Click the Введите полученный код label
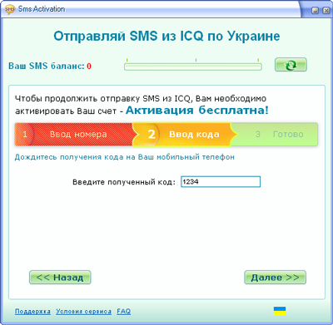Screen dimensions: 333x325 click(x=124, y=182)
